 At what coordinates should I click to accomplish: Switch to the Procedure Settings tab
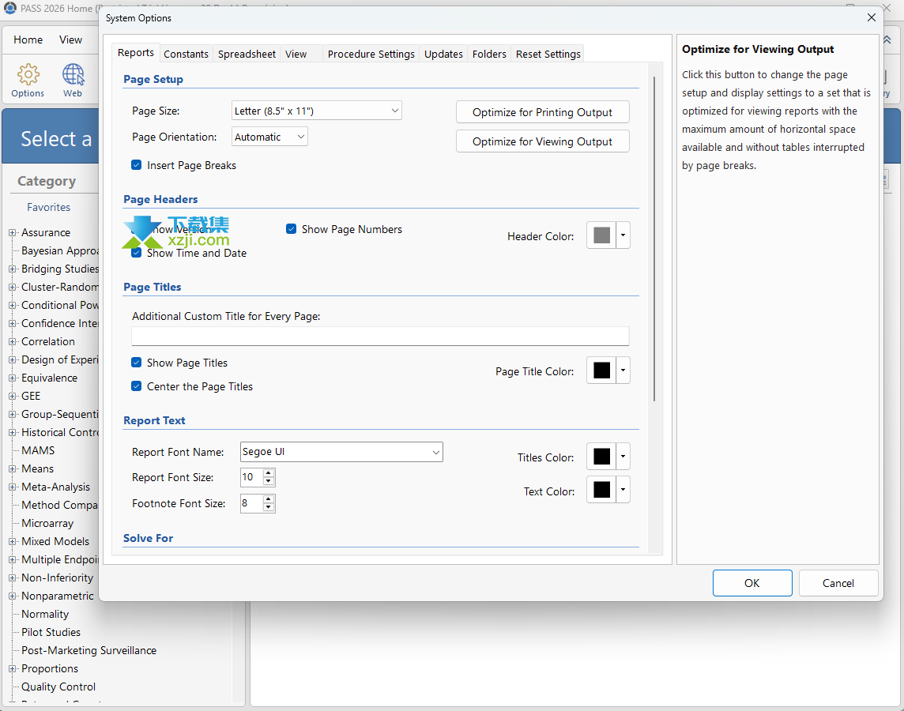371,54
